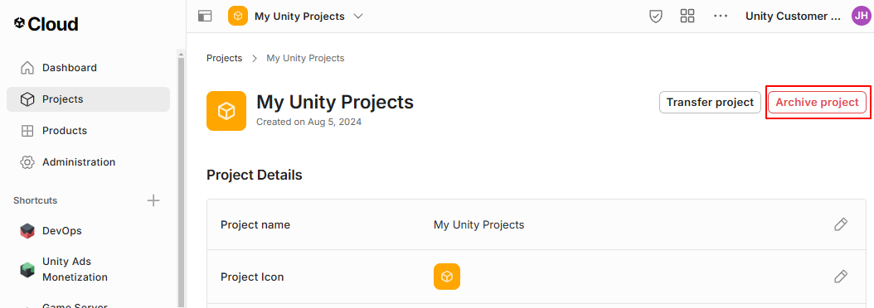The height and width of the screenshot is (308, 874).
Task: Edit Project name with pencil icon
Action: pos(841,224)
